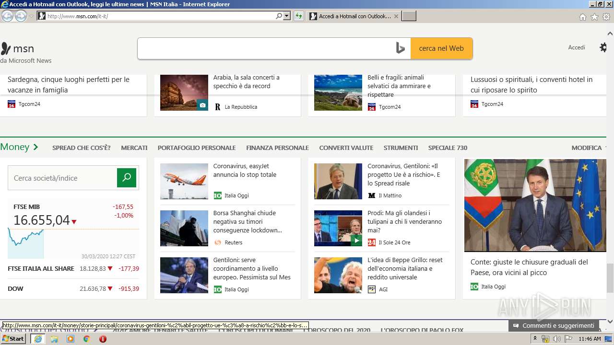Viewport: 614px width, 345px height.
Task: Open the Borsa Shanghai article headline
Action: coord(248,221)
